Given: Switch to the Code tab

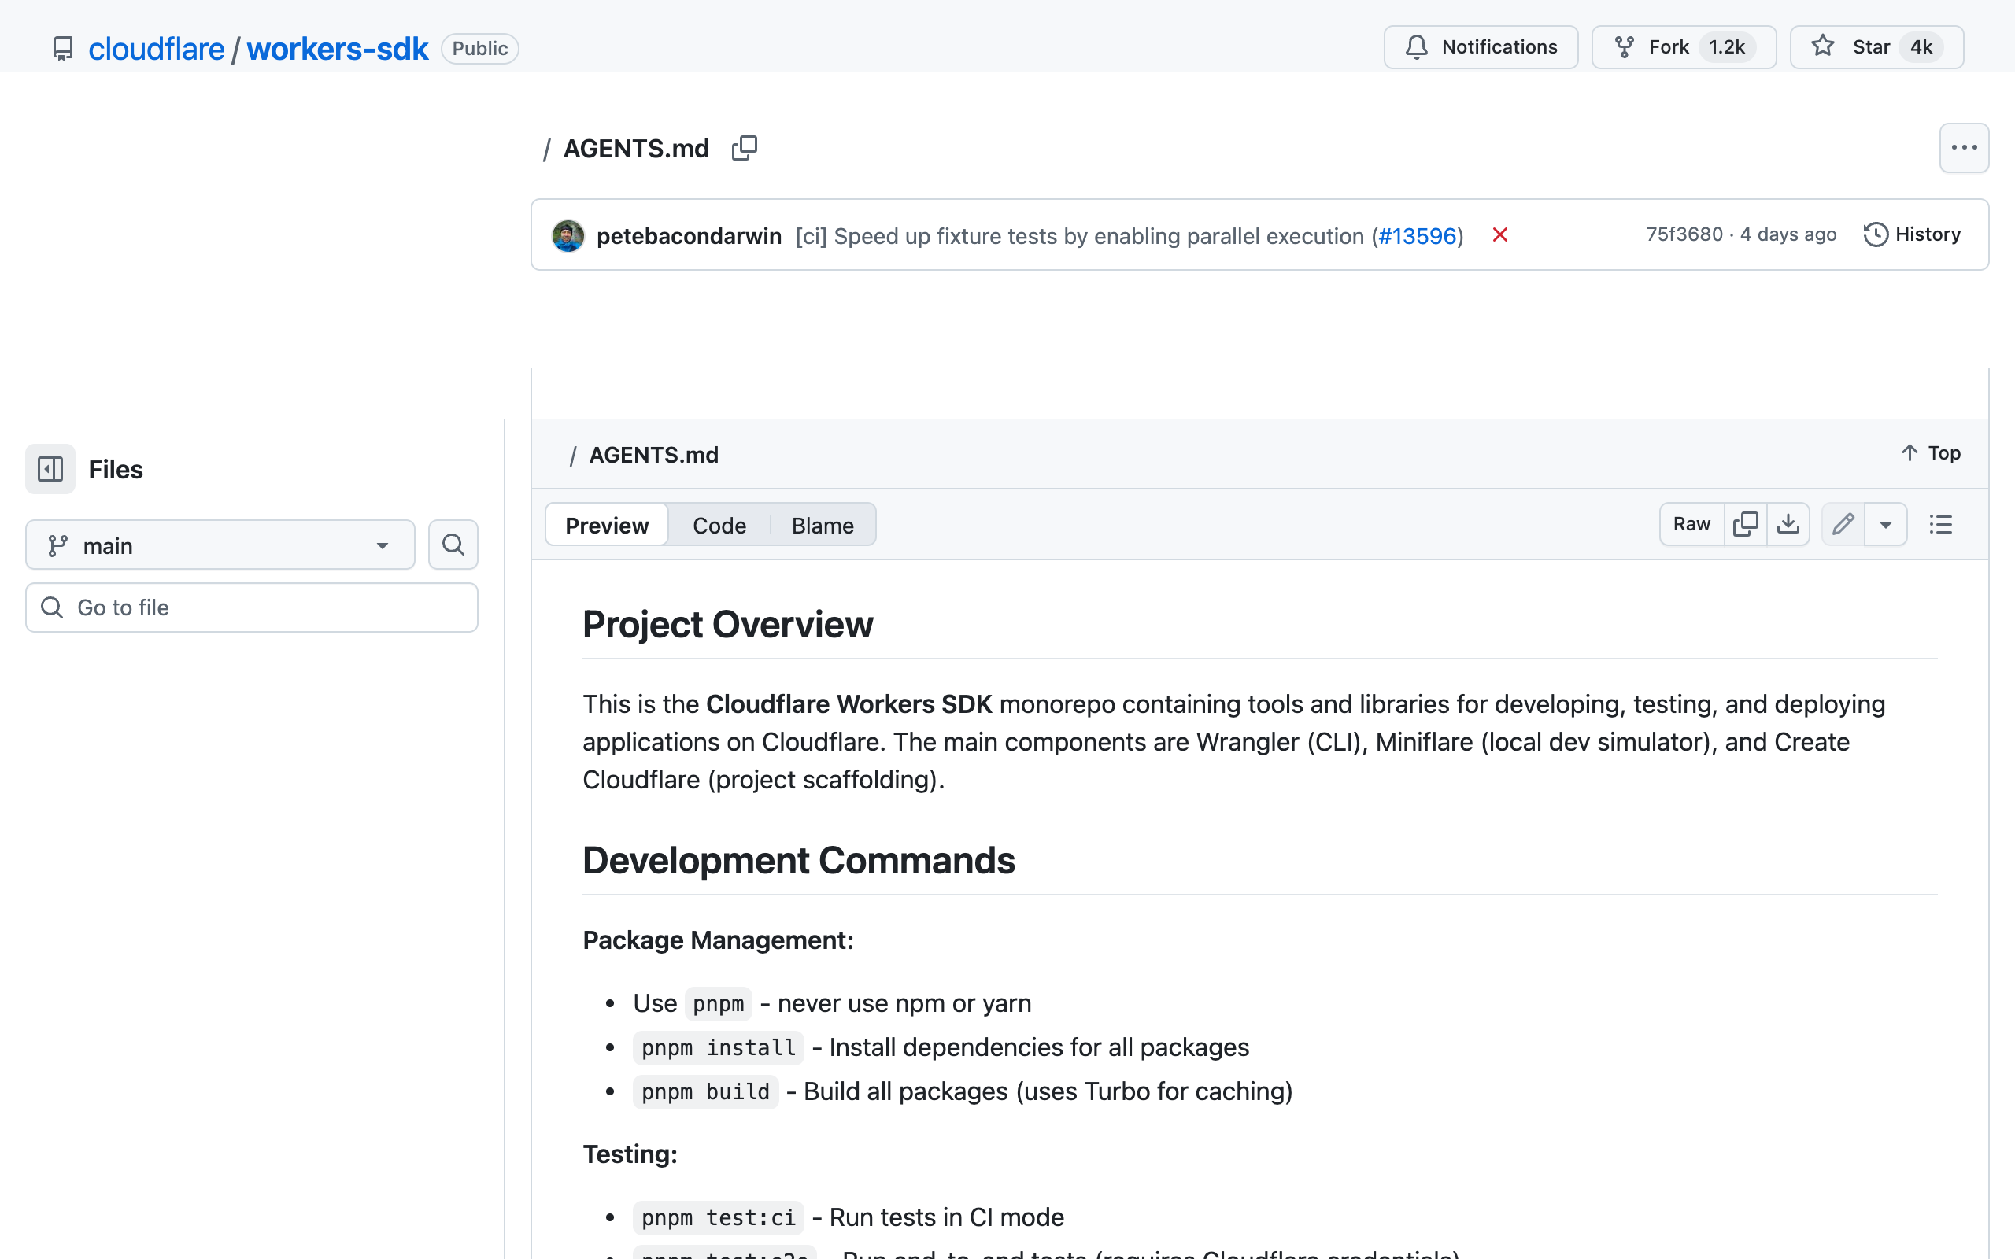Looking at the screenshot, I should [719, 525].
